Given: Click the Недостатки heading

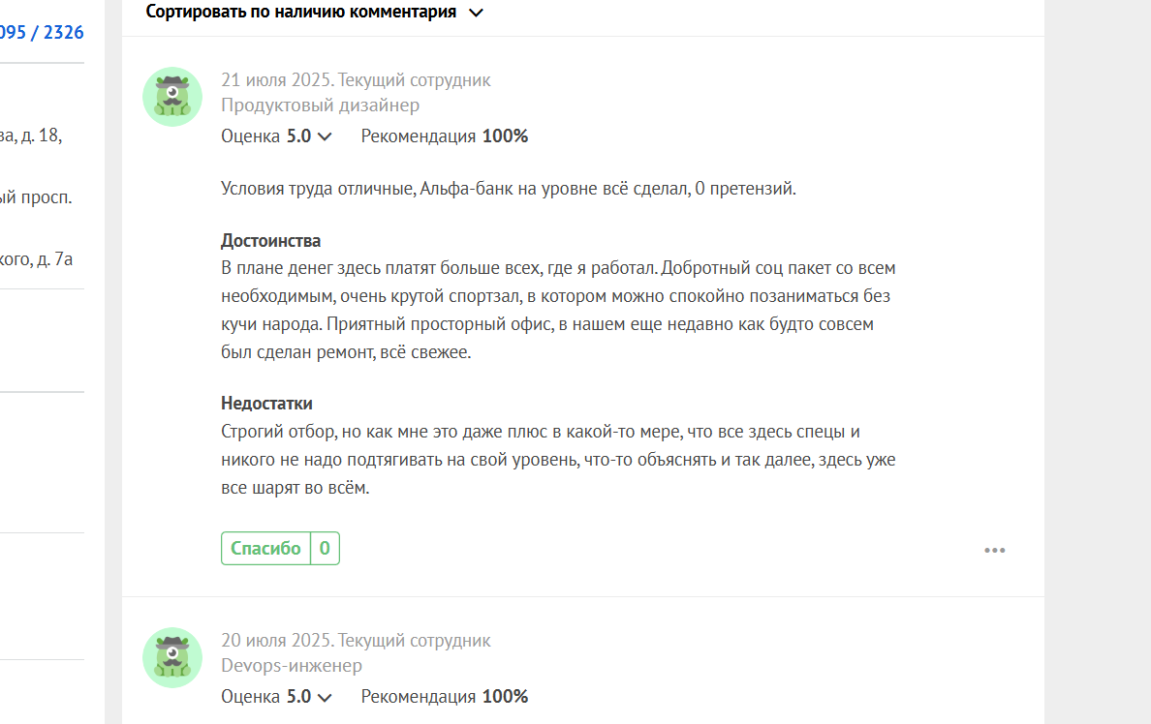Looking at the screenshot, I should coord(266,404).
